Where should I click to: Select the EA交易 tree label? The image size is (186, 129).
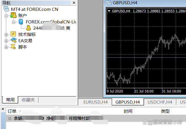(x=25, y=41)
